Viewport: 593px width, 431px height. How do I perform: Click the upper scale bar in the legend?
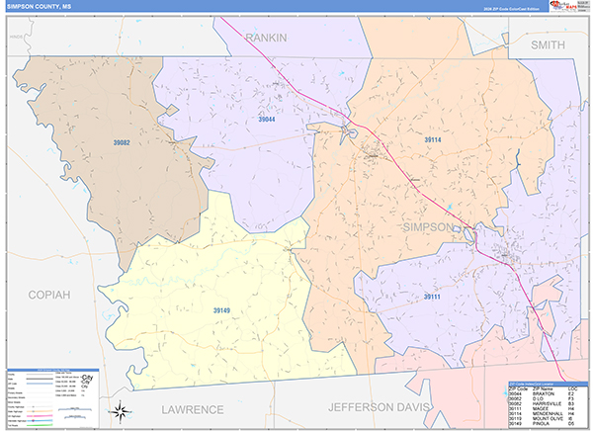(x=75, y=409)
